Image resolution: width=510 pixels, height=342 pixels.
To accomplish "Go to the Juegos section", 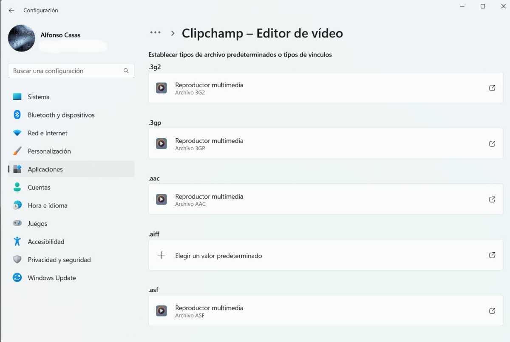I will tap(71, 223).
